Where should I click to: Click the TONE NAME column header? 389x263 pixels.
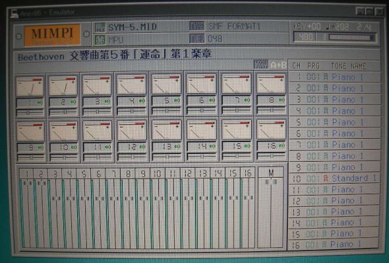[x=349, y=66]
